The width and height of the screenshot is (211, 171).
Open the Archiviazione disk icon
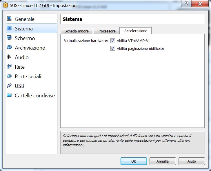pos(9,48)
